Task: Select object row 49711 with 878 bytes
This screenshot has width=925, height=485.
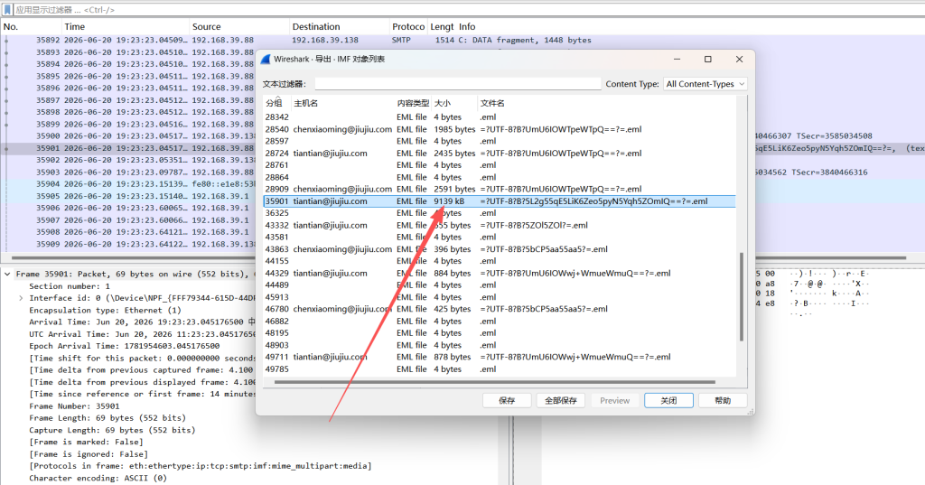Action: [499, 357]
